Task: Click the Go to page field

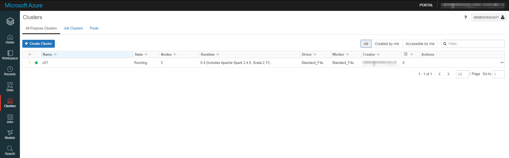Action: 498,74
